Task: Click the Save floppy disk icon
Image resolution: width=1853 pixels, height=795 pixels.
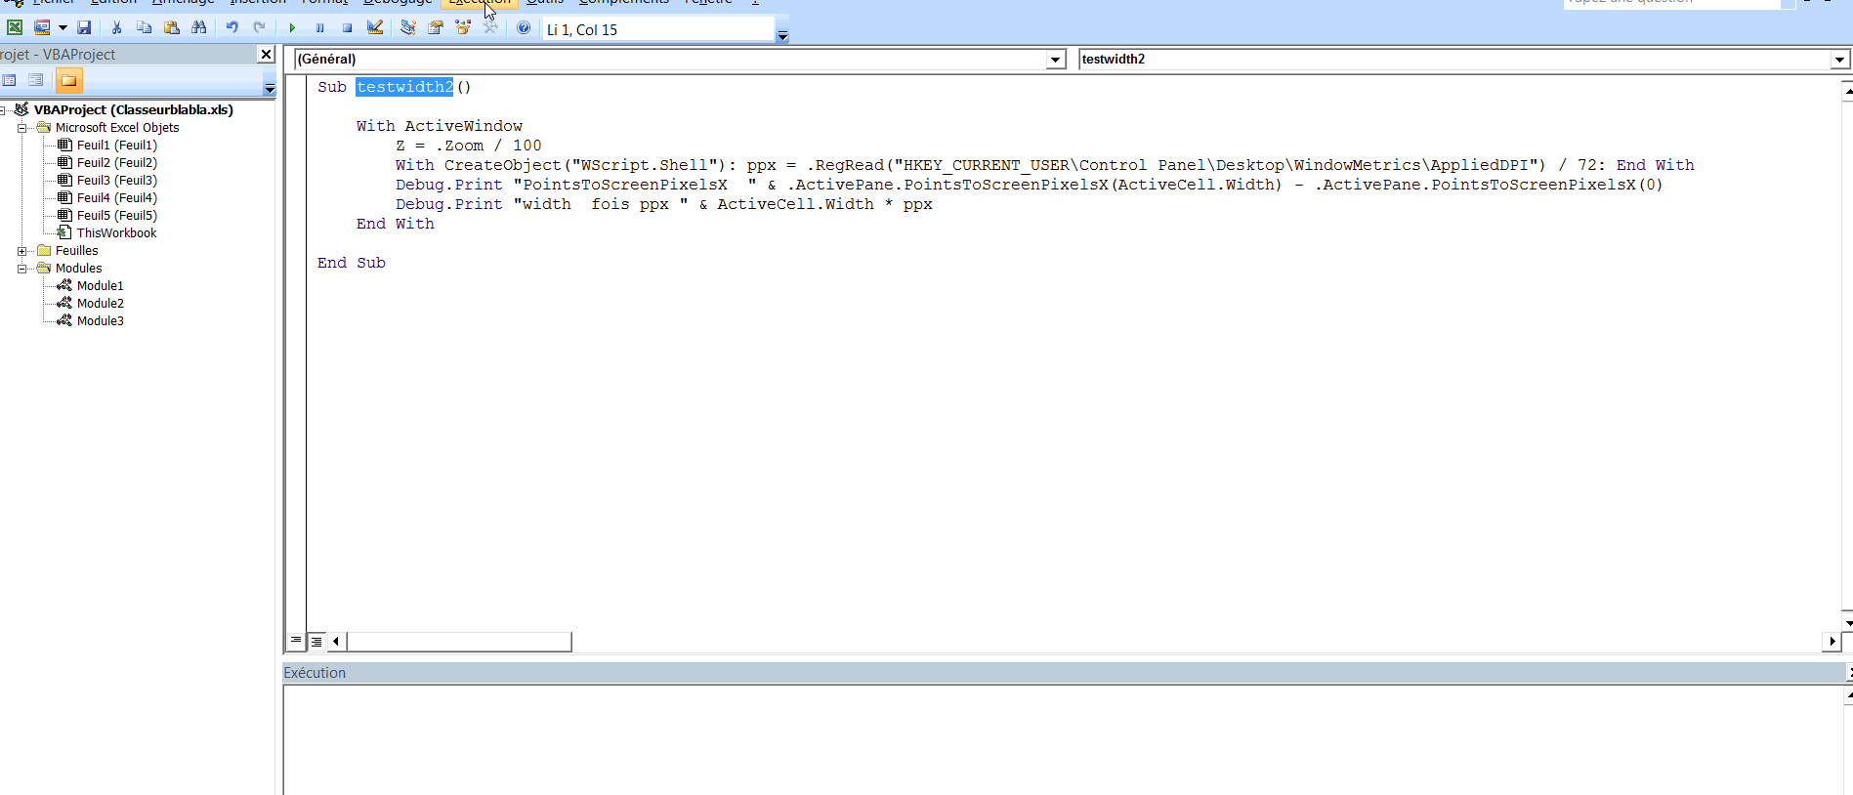Action: [84, 28]
